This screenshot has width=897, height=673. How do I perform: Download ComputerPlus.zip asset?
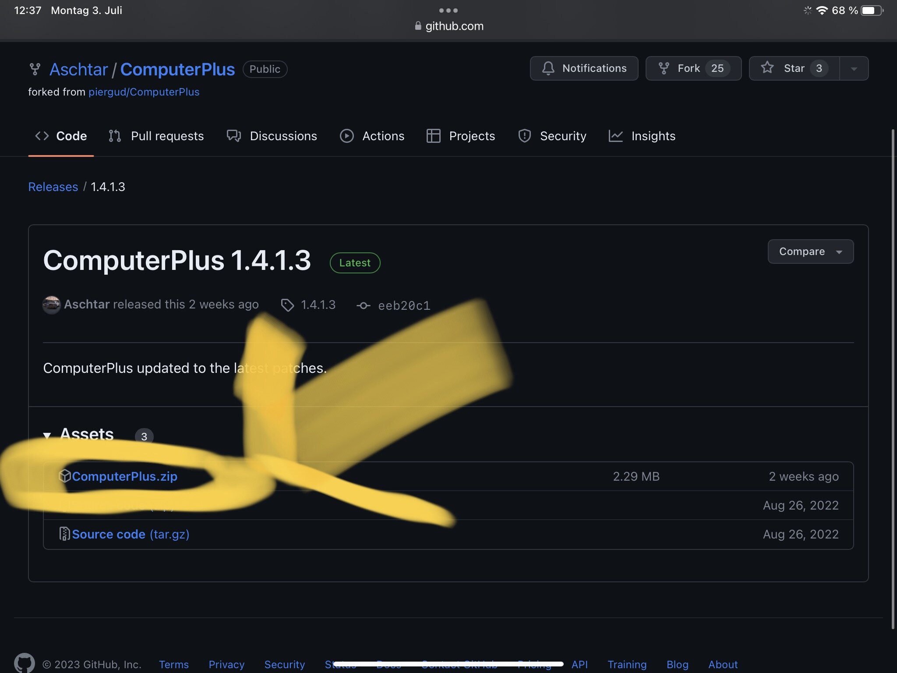pyautogui.click(x=124, y=476)
